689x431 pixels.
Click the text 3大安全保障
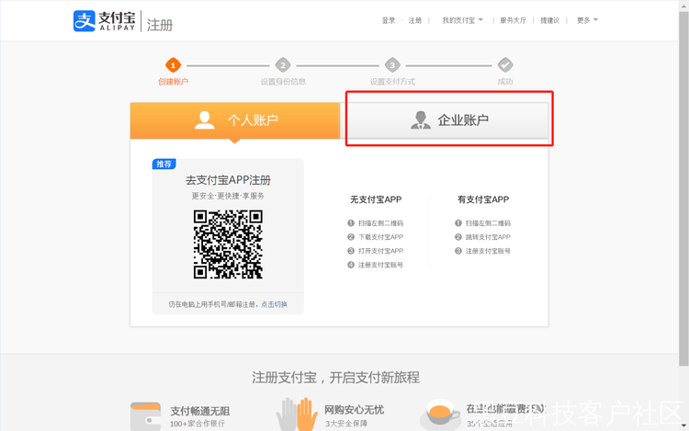pyautogui.click(x=346, y=424)
